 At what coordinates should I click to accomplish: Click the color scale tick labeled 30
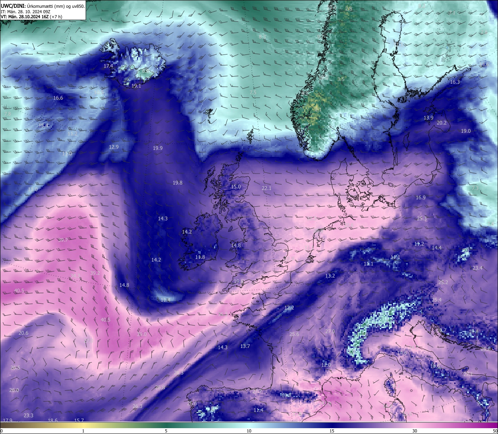415,431
